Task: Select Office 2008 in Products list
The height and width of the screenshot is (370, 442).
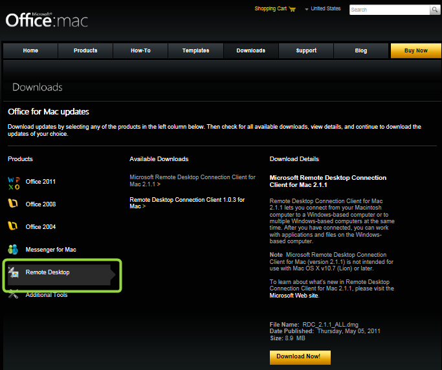Action: [x=41, y=204]
